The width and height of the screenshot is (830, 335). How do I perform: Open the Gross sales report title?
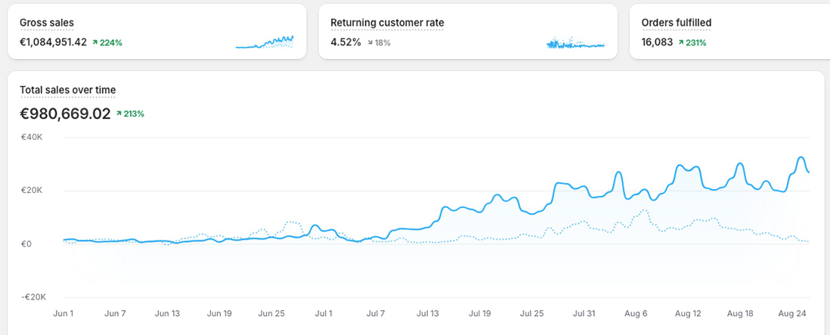[x=47, y=23]
